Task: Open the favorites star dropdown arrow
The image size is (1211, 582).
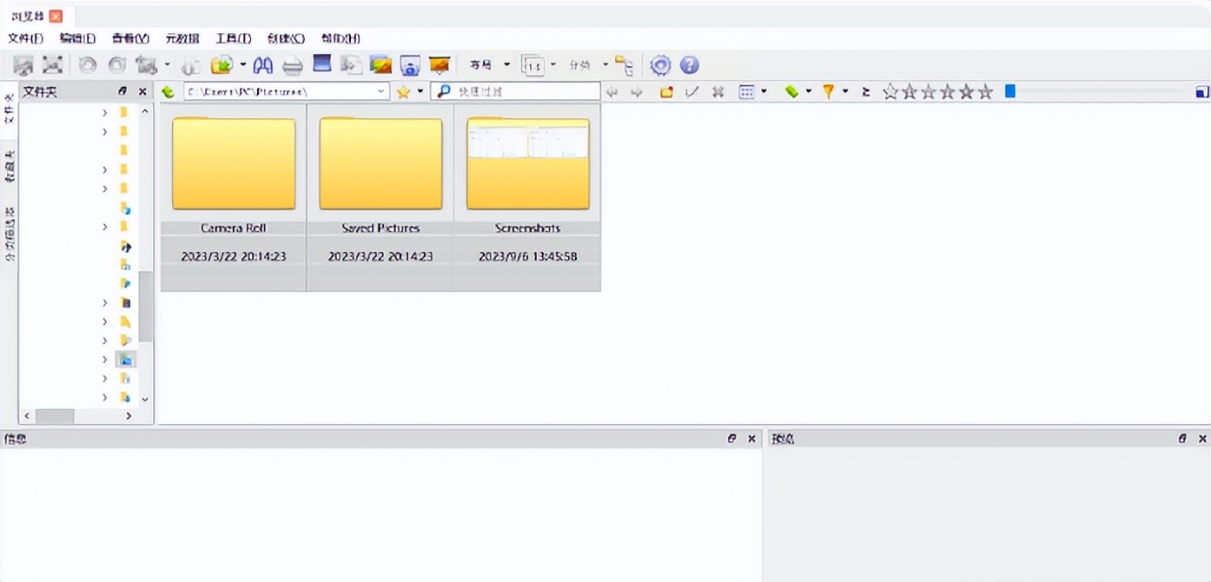Action: click(x=420, y=91)
